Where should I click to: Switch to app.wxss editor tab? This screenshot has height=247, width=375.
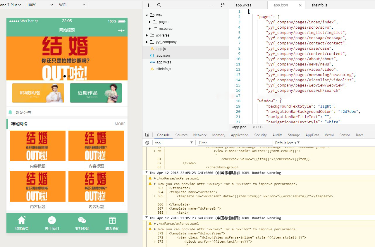click(243, 5)
